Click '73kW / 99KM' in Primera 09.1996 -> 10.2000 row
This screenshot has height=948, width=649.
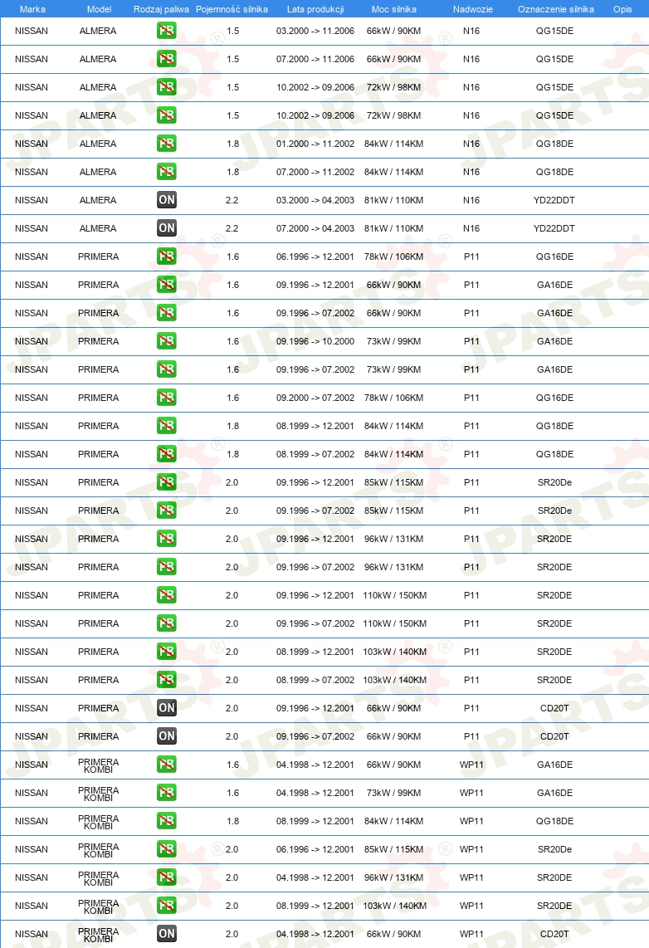pos(394,341)
